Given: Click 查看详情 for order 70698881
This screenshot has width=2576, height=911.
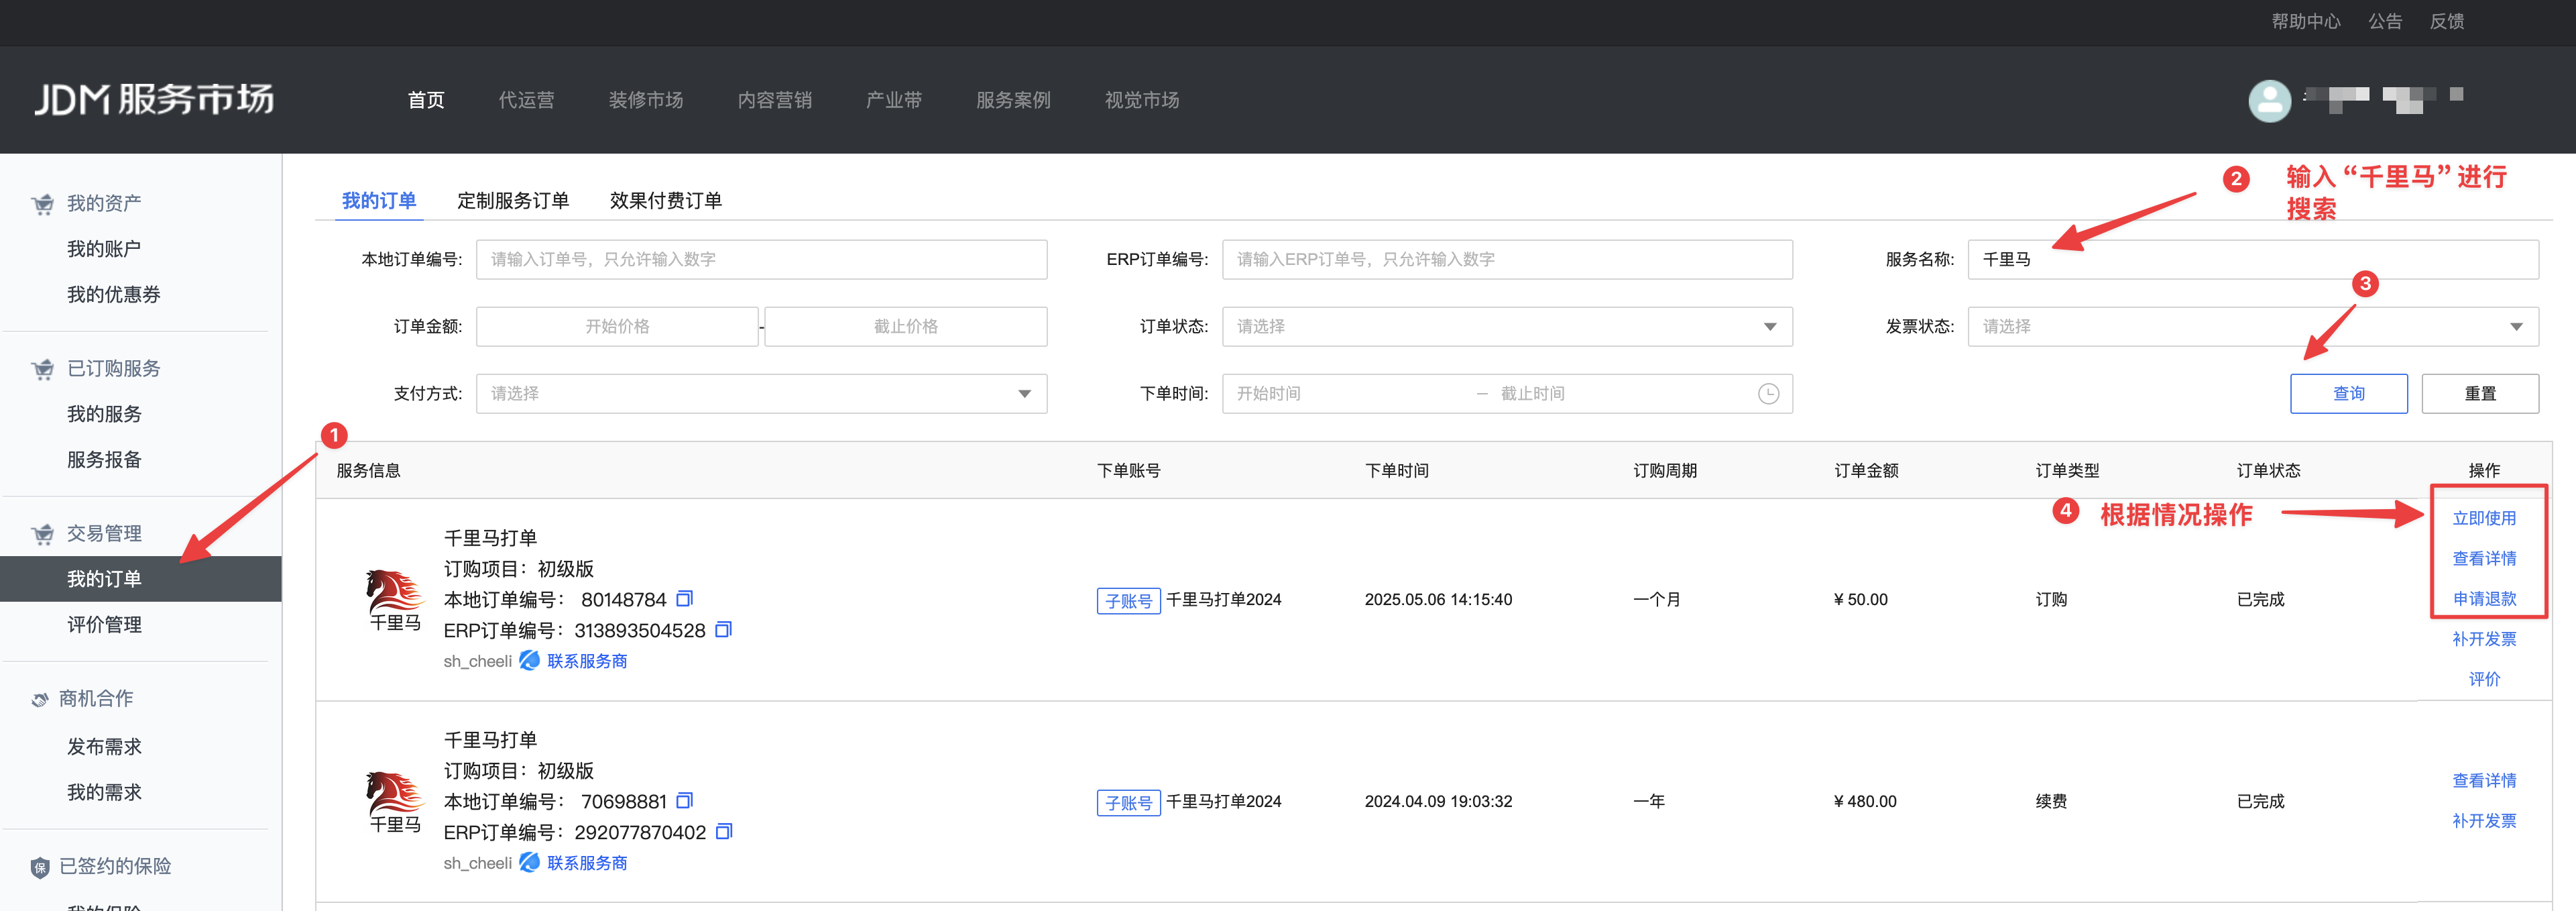Looking at the screenshot, I should (x=2484, y=780).
